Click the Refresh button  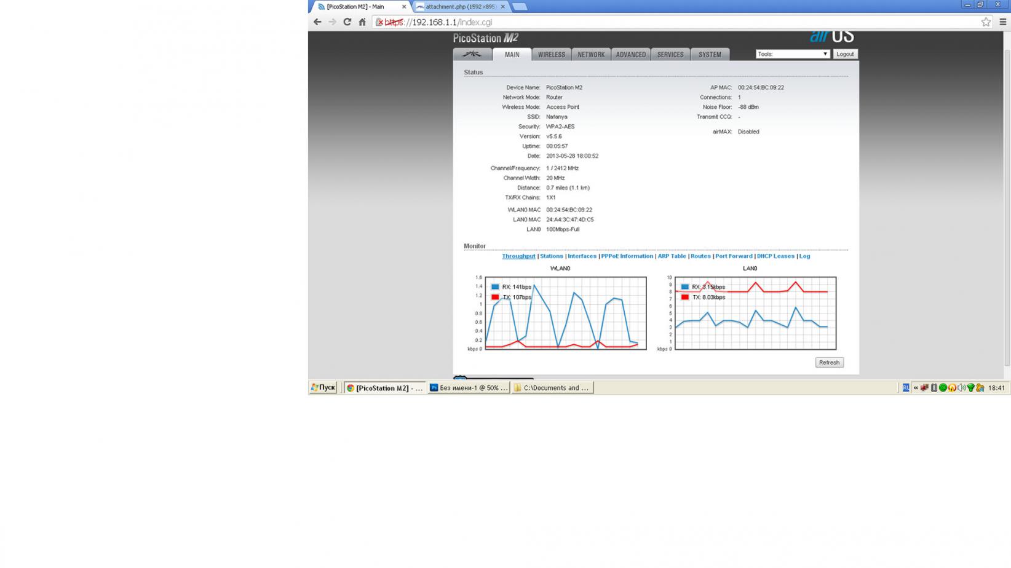(829, 362)
